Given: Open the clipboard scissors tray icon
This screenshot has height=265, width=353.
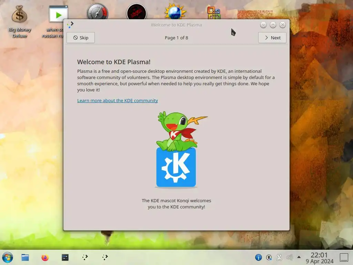Looking at the screenshot, I should point(279,257).
